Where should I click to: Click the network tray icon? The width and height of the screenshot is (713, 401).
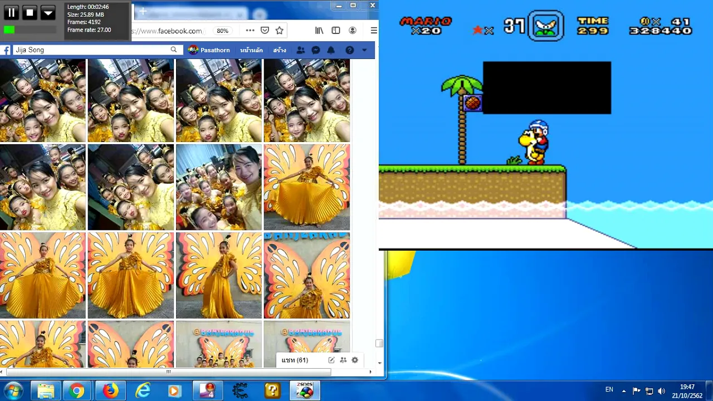click(649, 391)
